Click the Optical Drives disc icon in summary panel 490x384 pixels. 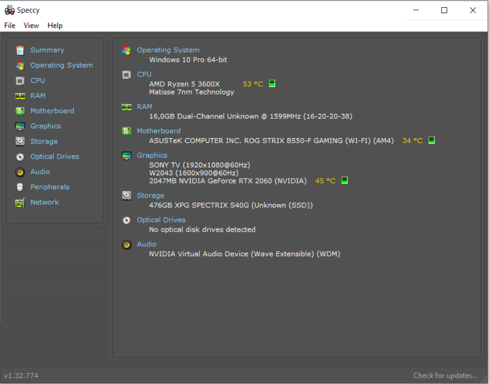coord(127,220)
